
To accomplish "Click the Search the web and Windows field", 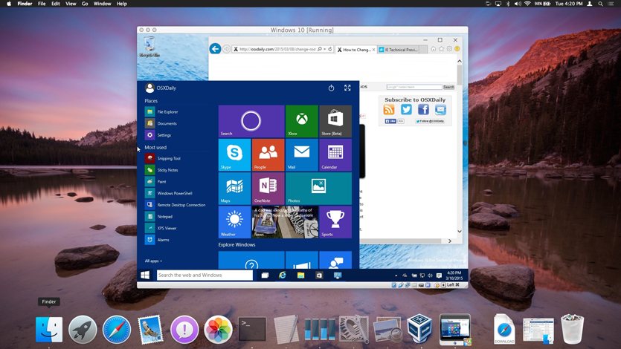I will click(x=205, y=275).
